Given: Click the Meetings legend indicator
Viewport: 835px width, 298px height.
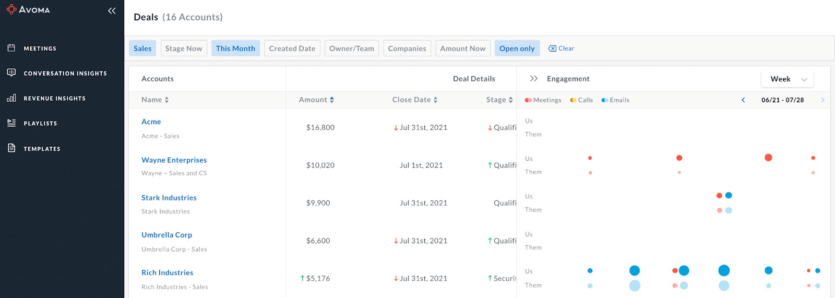Looking at the screenshot, I should [528, 100].
